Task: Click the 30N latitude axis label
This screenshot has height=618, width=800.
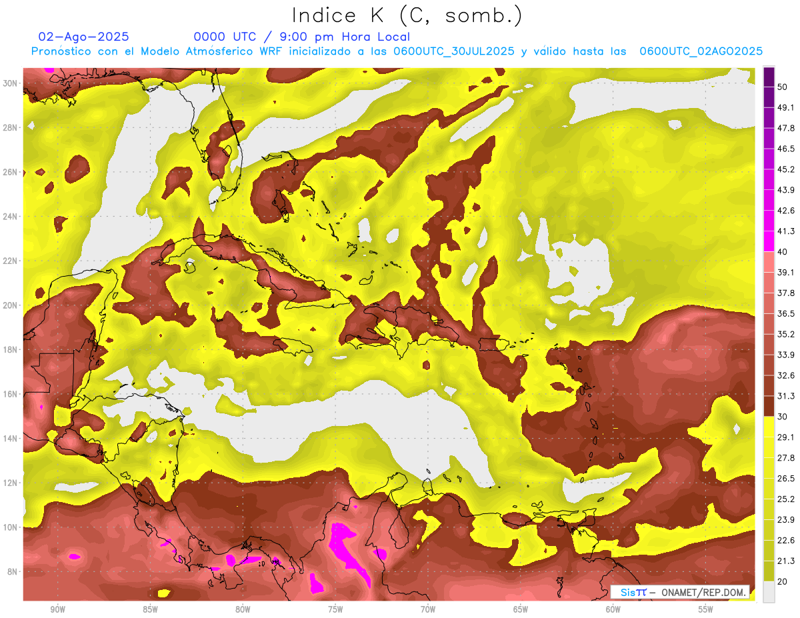Action: pos(10,83)
